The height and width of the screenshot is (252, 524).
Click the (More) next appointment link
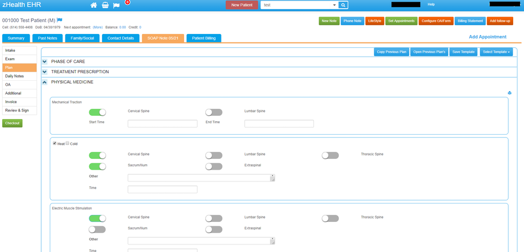point(98,27)
